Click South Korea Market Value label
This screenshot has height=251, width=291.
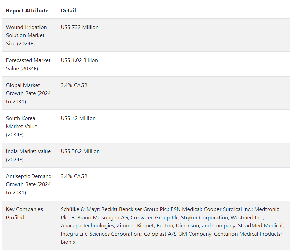point(21,127)
